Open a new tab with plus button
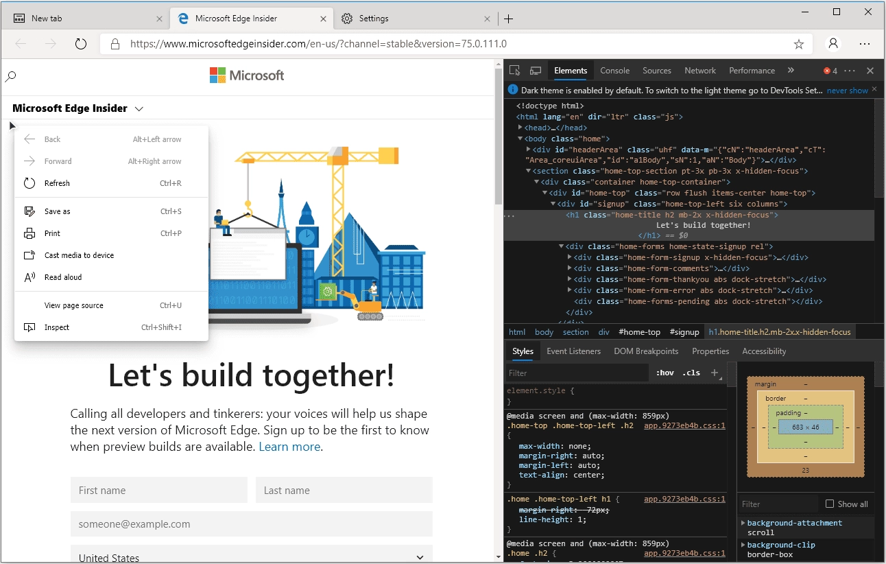The height and width of the screenshot is (564, 886). [508, 19]
